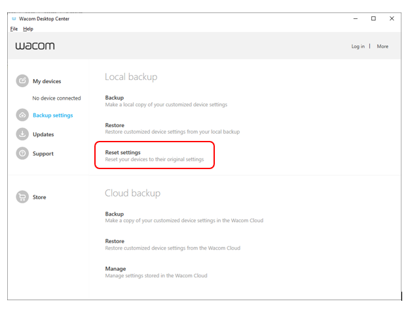Click the Local backup heading
This screenshot has width=410, height=312.
click(x=131, y=77)
